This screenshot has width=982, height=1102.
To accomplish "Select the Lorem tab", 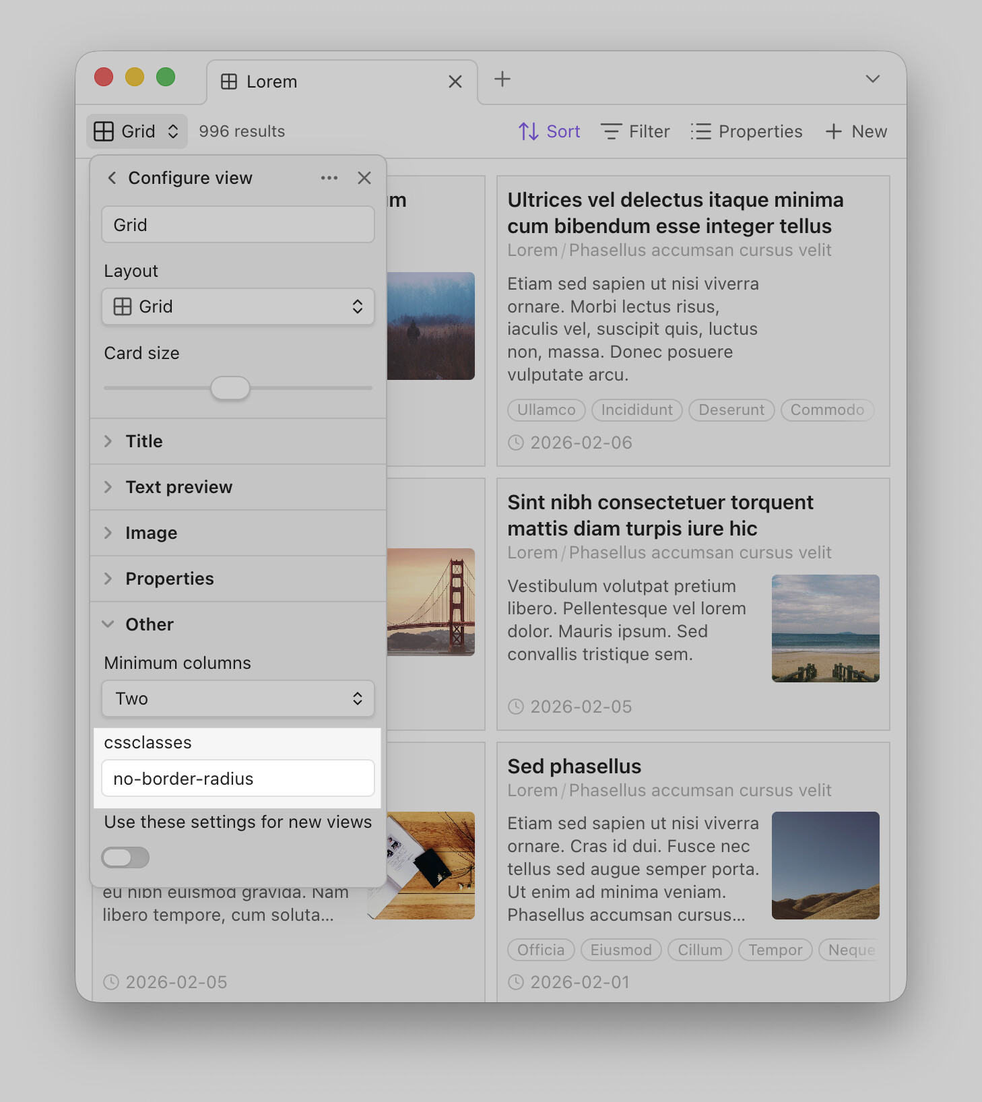I will (x=271, y=82).
